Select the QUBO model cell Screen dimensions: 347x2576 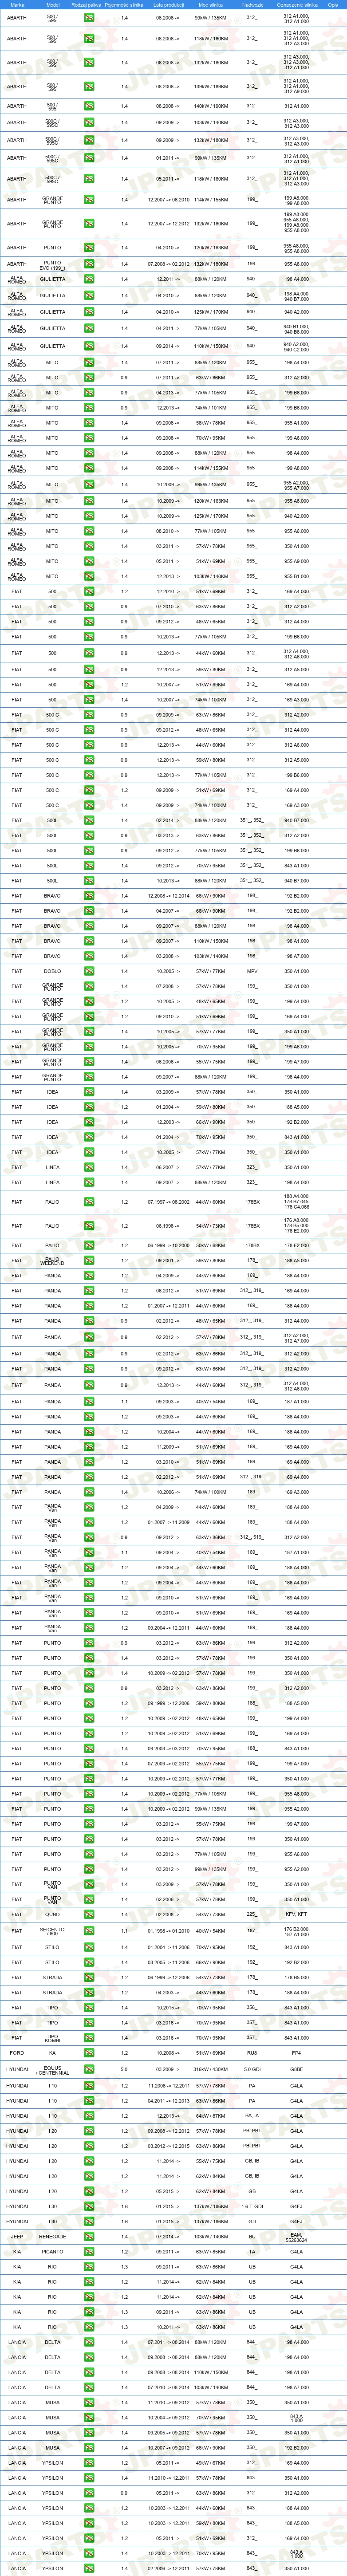pyautogui.click(x=53, y=1914)
